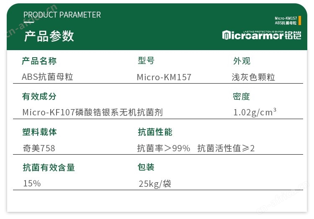Screen dimensions: 314x219
Task: Click the 抗菌率>99% text
Action: click(x=164, y=148)
